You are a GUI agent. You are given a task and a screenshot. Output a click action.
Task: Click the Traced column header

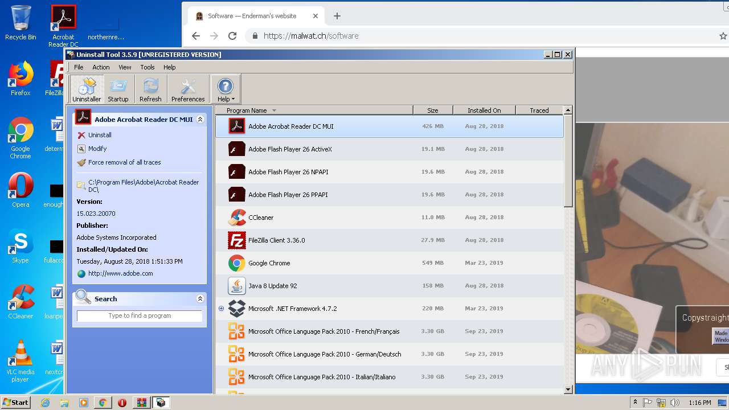pyautogui.click(x=539, y=110)
